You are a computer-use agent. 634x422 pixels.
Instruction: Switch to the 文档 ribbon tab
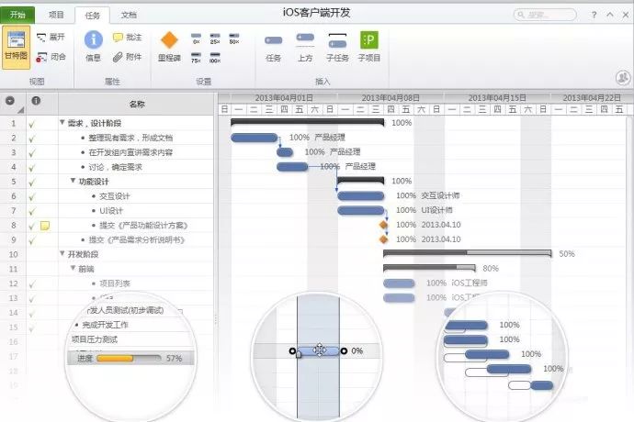click(x=129, y=15)
